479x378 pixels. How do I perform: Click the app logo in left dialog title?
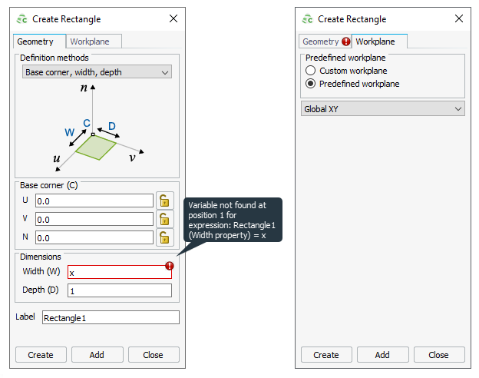tap(21, 19)
